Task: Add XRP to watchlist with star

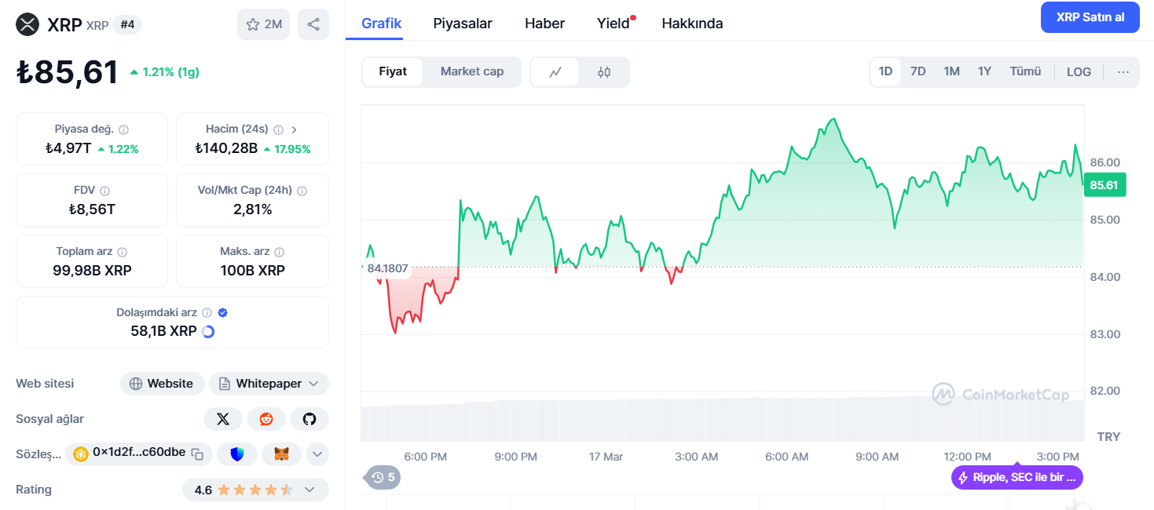Action: (x=263, y=24)
